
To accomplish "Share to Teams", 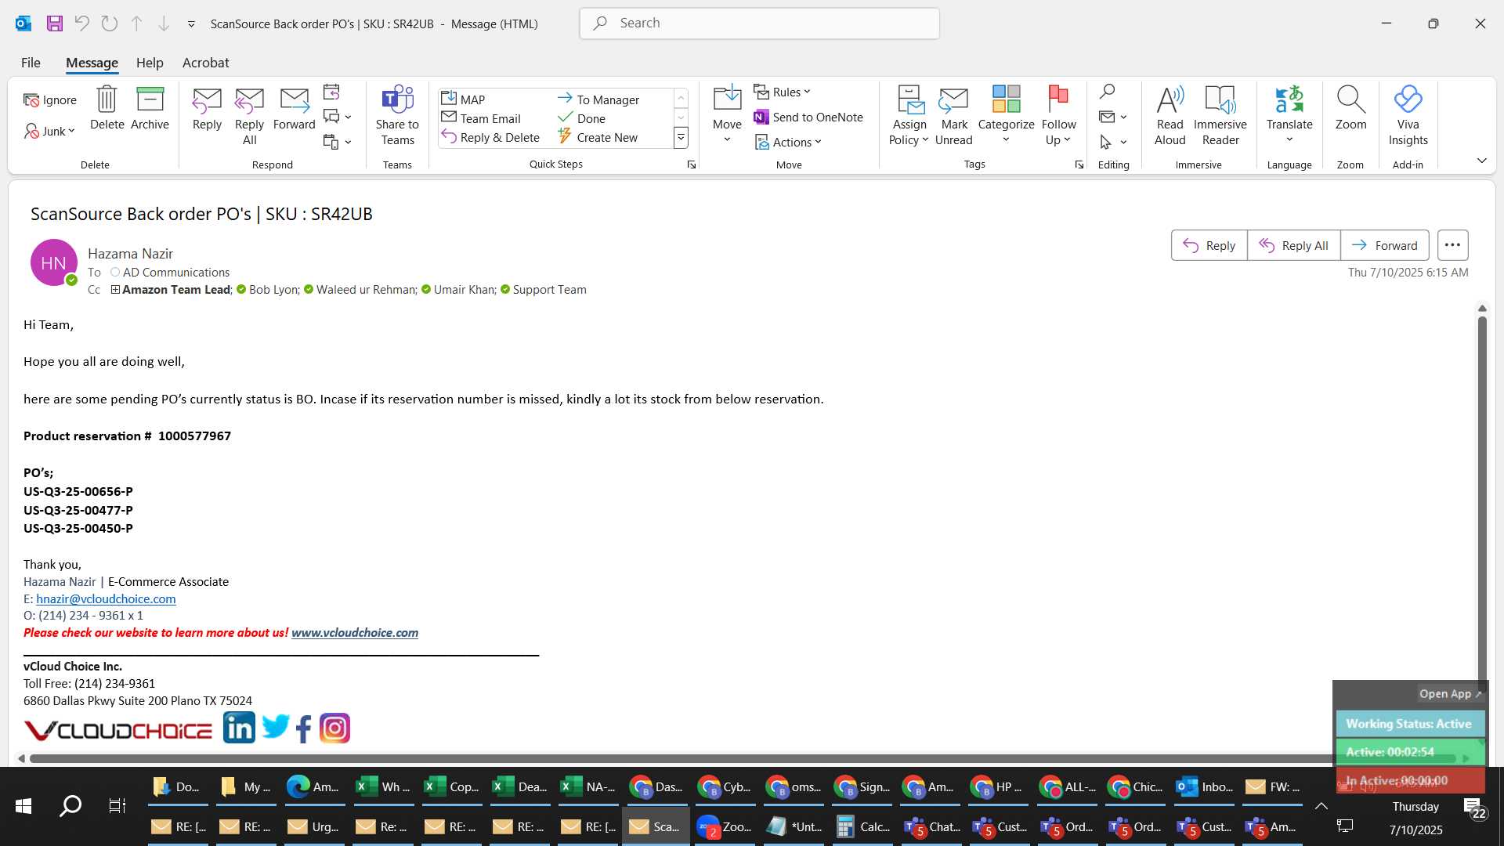I will pos(397,116).
